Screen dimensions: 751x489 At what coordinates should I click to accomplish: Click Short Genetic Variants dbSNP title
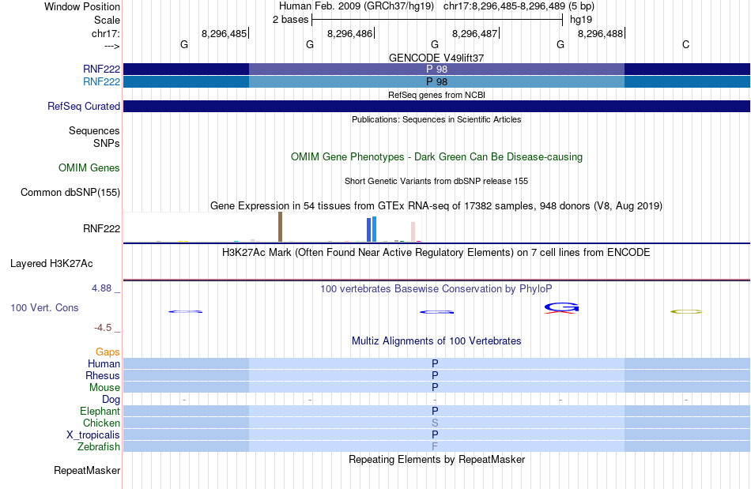(x=436, y=181)
